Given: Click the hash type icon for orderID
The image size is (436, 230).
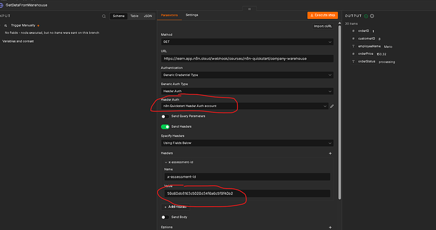Looking at the screenshot, I should pyautogui.click(x=353, y=31).
